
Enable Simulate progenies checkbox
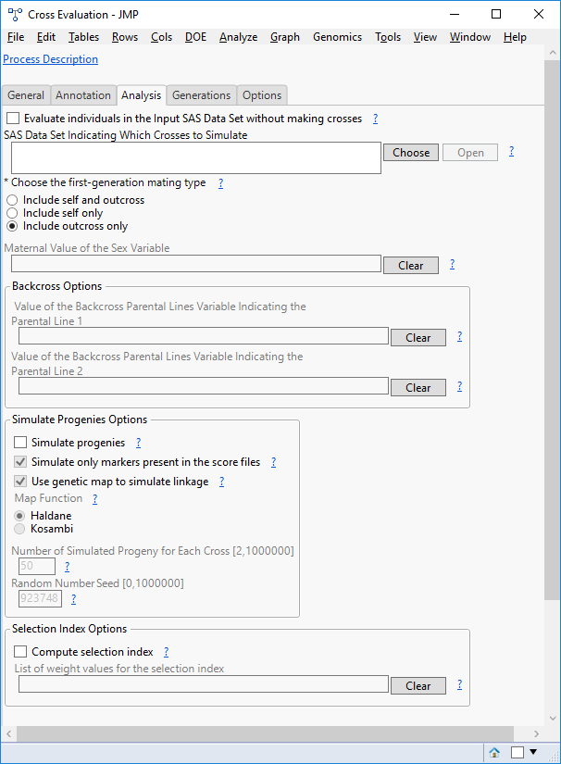pos(20,443)
